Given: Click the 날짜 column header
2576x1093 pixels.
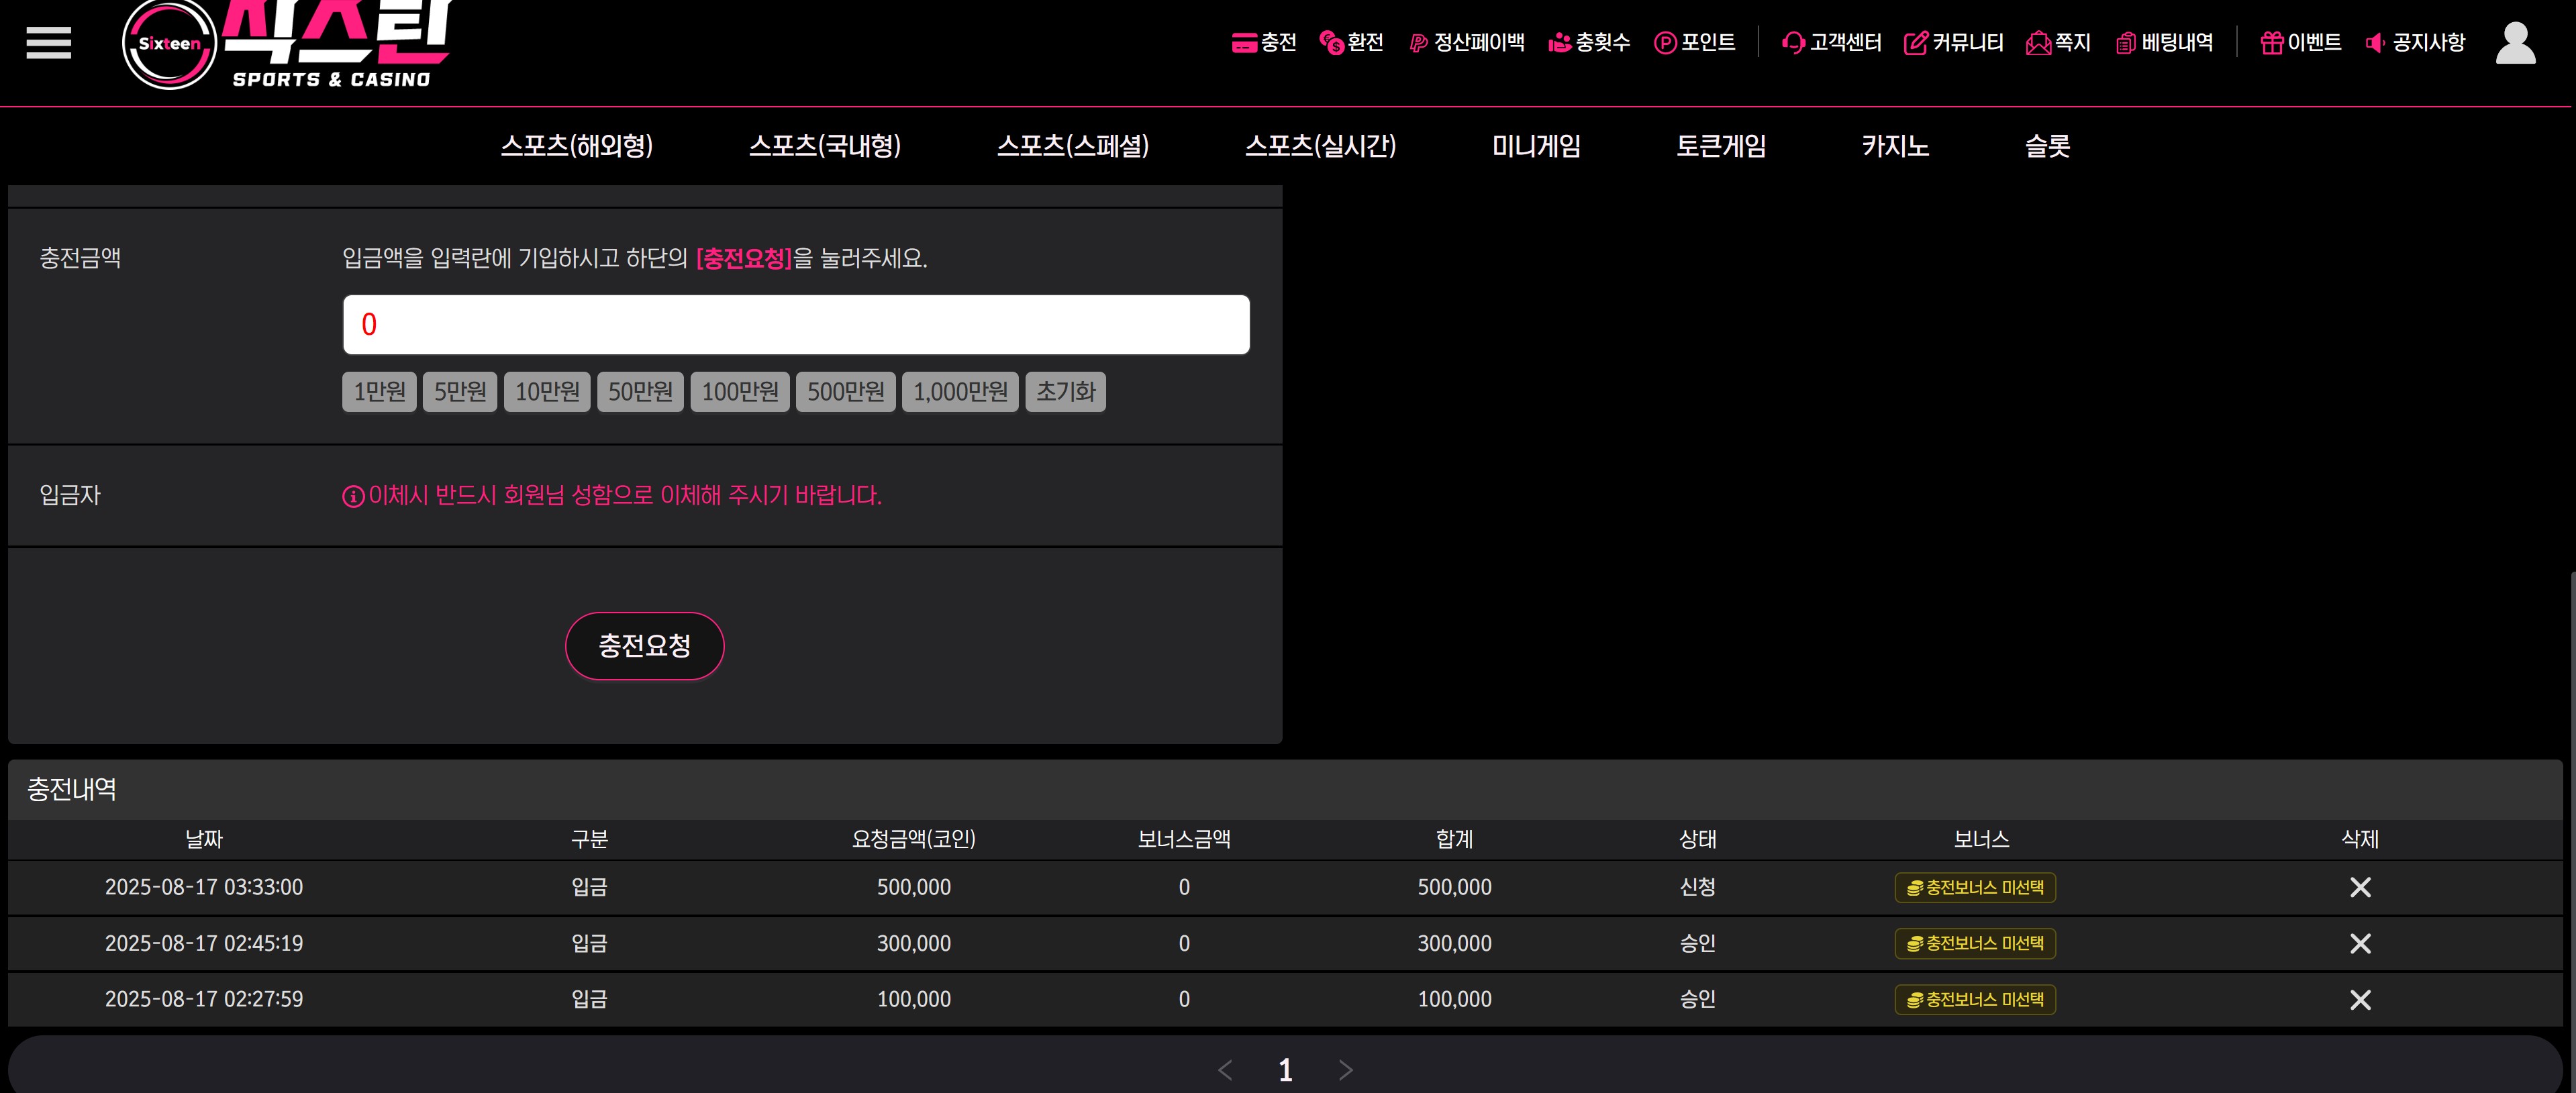Looking at the screenshot, I should tap(204, 839).
